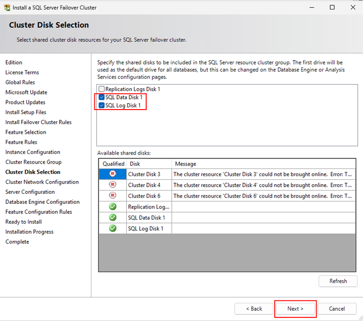Select the Complete step

pyautogui.click(x=17, y=242)
